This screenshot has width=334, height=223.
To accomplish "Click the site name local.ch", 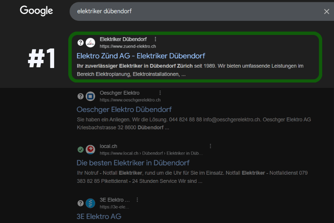I will [x=108, y=146].
